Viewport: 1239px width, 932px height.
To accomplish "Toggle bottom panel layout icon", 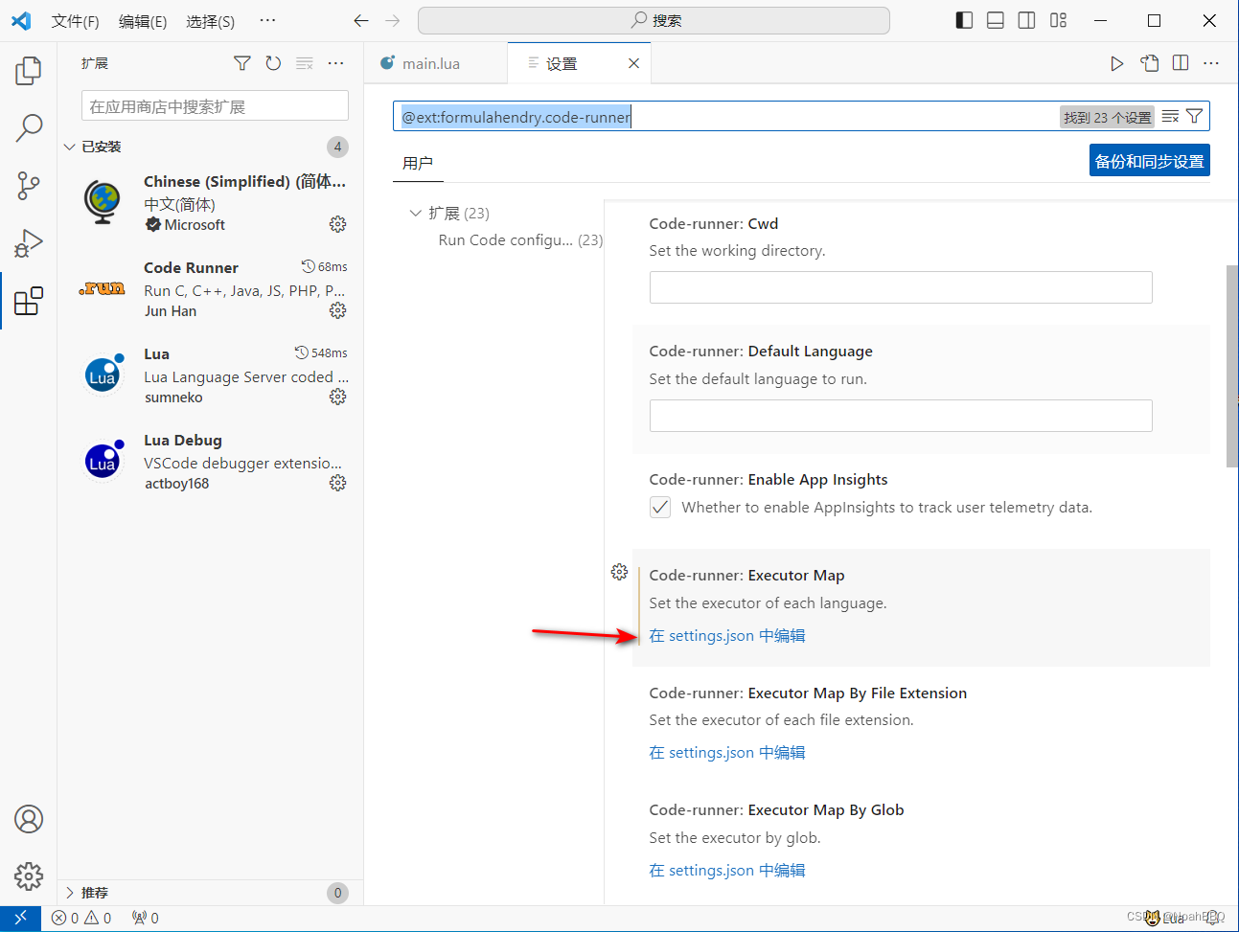I will coord(996,20).
